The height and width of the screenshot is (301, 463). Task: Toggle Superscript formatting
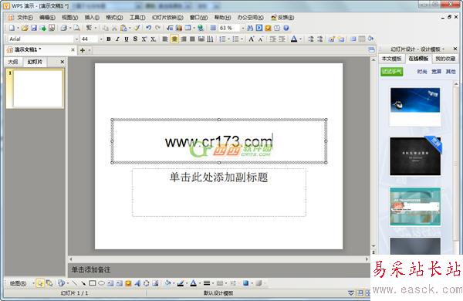coord(144,39)
